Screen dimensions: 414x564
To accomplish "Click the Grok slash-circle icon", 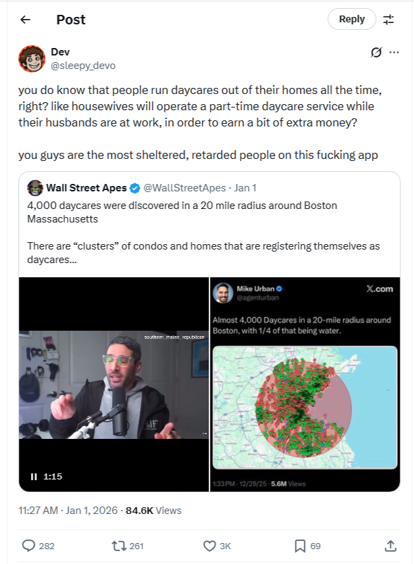I will [376, 53].
